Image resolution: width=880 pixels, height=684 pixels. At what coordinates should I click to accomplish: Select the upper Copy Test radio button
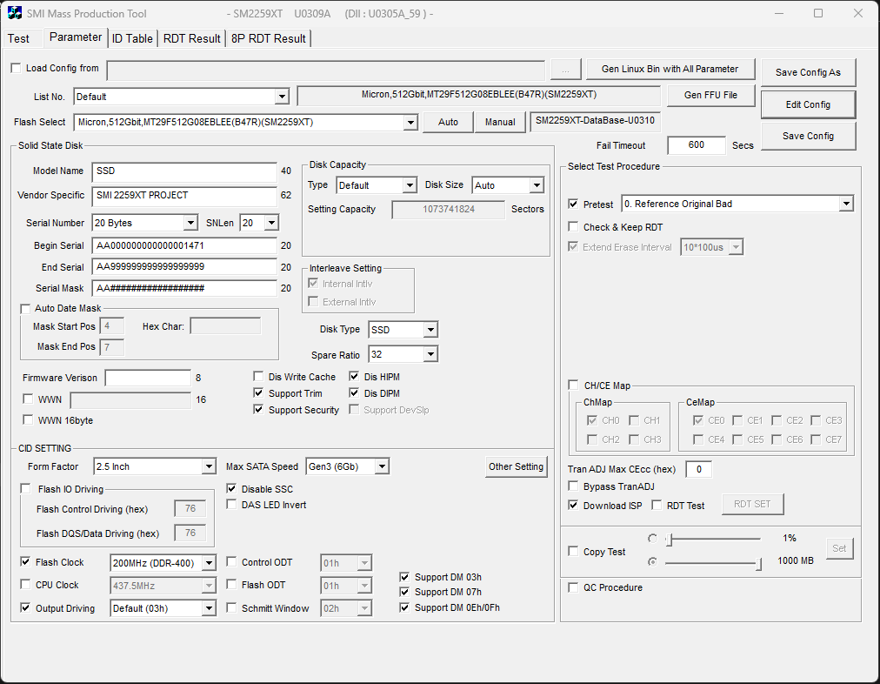pos(652,539)
